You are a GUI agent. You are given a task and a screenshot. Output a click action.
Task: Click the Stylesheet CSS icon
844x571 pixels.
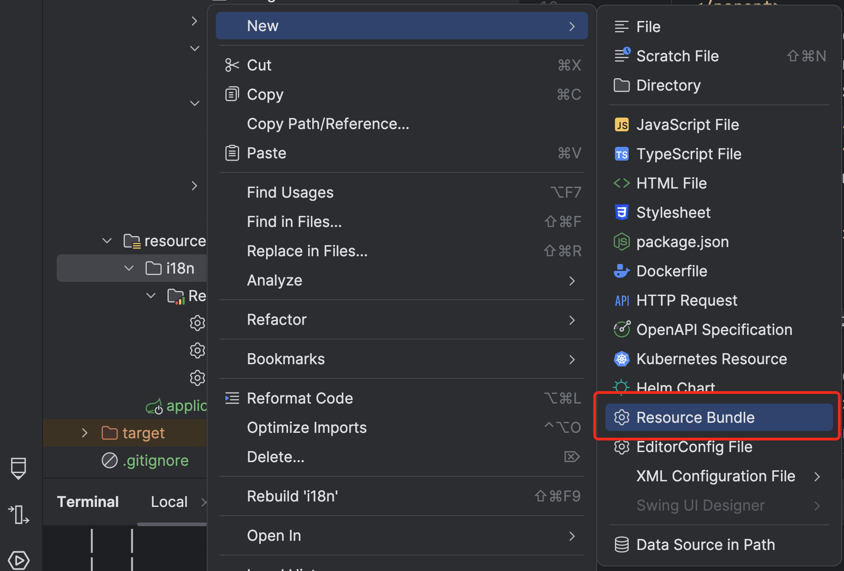(621, 213)
